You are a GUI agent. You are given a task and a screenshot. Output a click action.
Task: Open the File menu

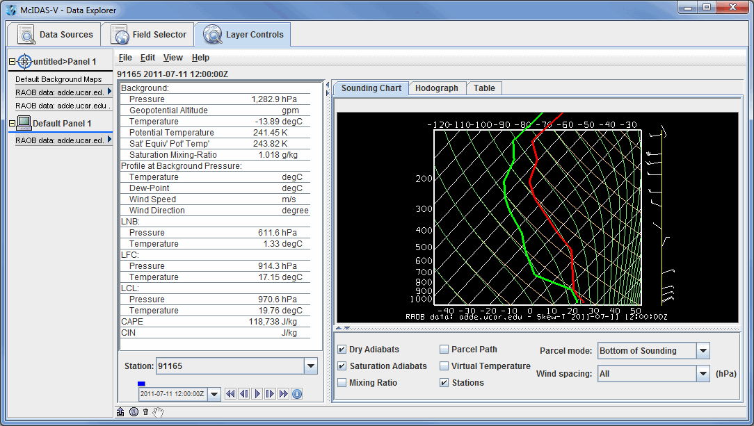pyautogui.click(x=125, y=58)
